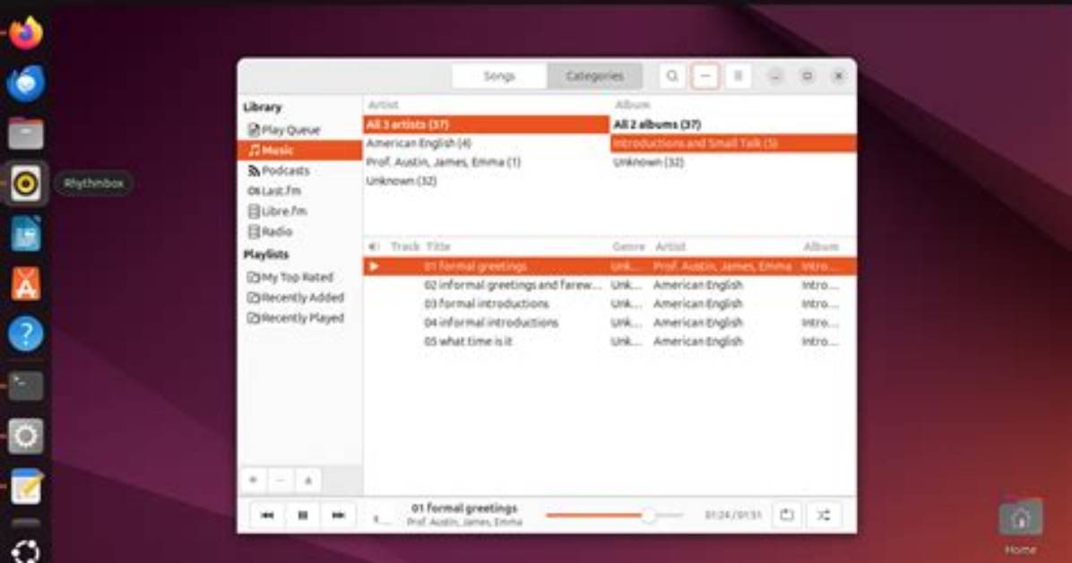Click the eject button below sidebar
The image size is (1072, 563).
307,481
